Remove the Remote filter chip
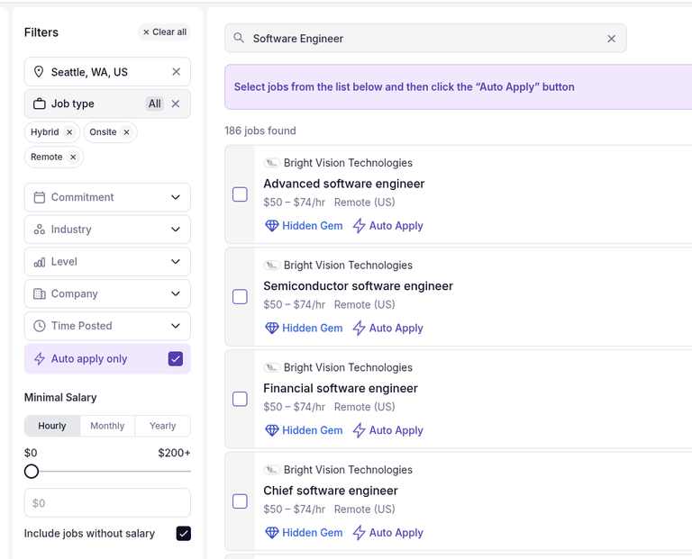 coord(73,157)
